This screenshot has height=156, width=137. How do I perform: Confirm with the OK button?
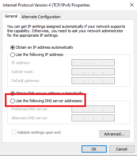[94, 149]
